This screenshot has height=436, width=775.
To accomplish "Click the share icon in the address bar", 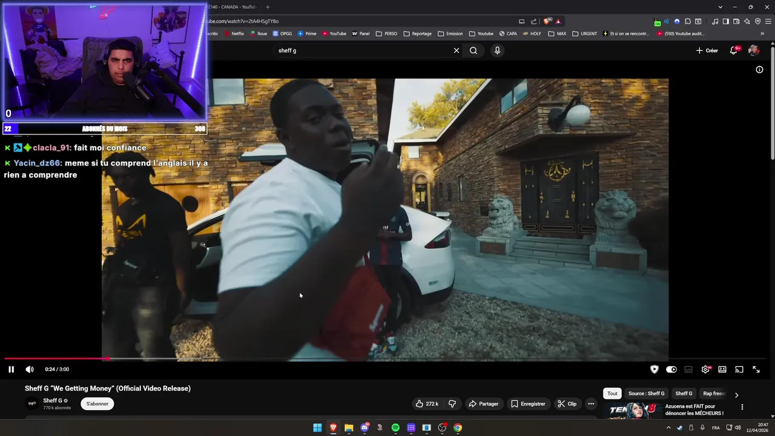I will pos(533,21).
